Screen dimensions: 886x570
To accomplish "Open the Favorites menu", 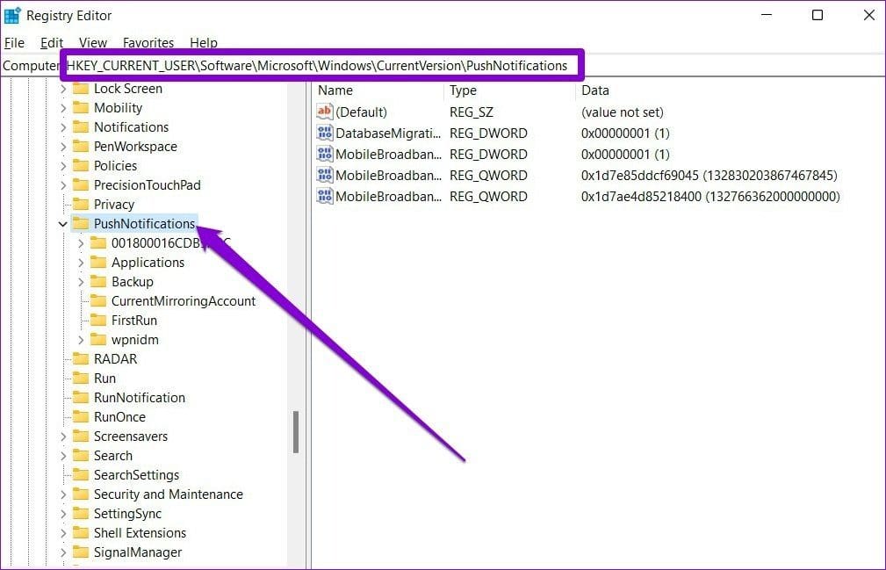I will click(x=148, y=43).
